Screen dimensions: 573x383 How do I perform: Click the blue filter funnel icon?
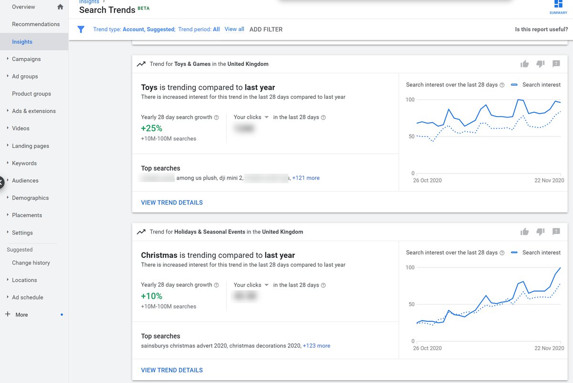pos(81,30)
